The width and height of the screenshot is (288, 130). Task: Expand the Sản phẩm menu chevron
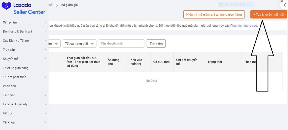(x=45, y=22)
